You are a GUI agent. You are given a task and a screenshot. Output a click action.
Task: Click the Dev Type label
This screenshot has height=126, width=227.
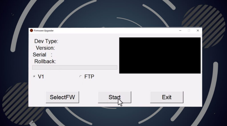46,41
